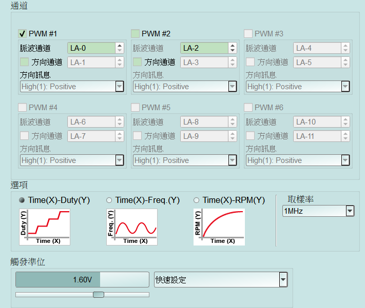Open the 快速設定 dropdown
Screen dimensions: 365x308
(221, 280)
